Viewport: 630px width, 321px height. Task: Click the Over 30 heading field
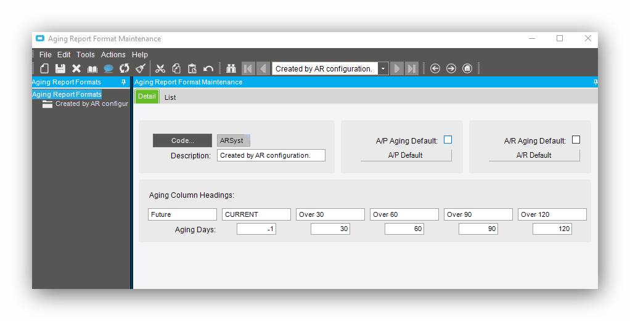click(330, 214)
